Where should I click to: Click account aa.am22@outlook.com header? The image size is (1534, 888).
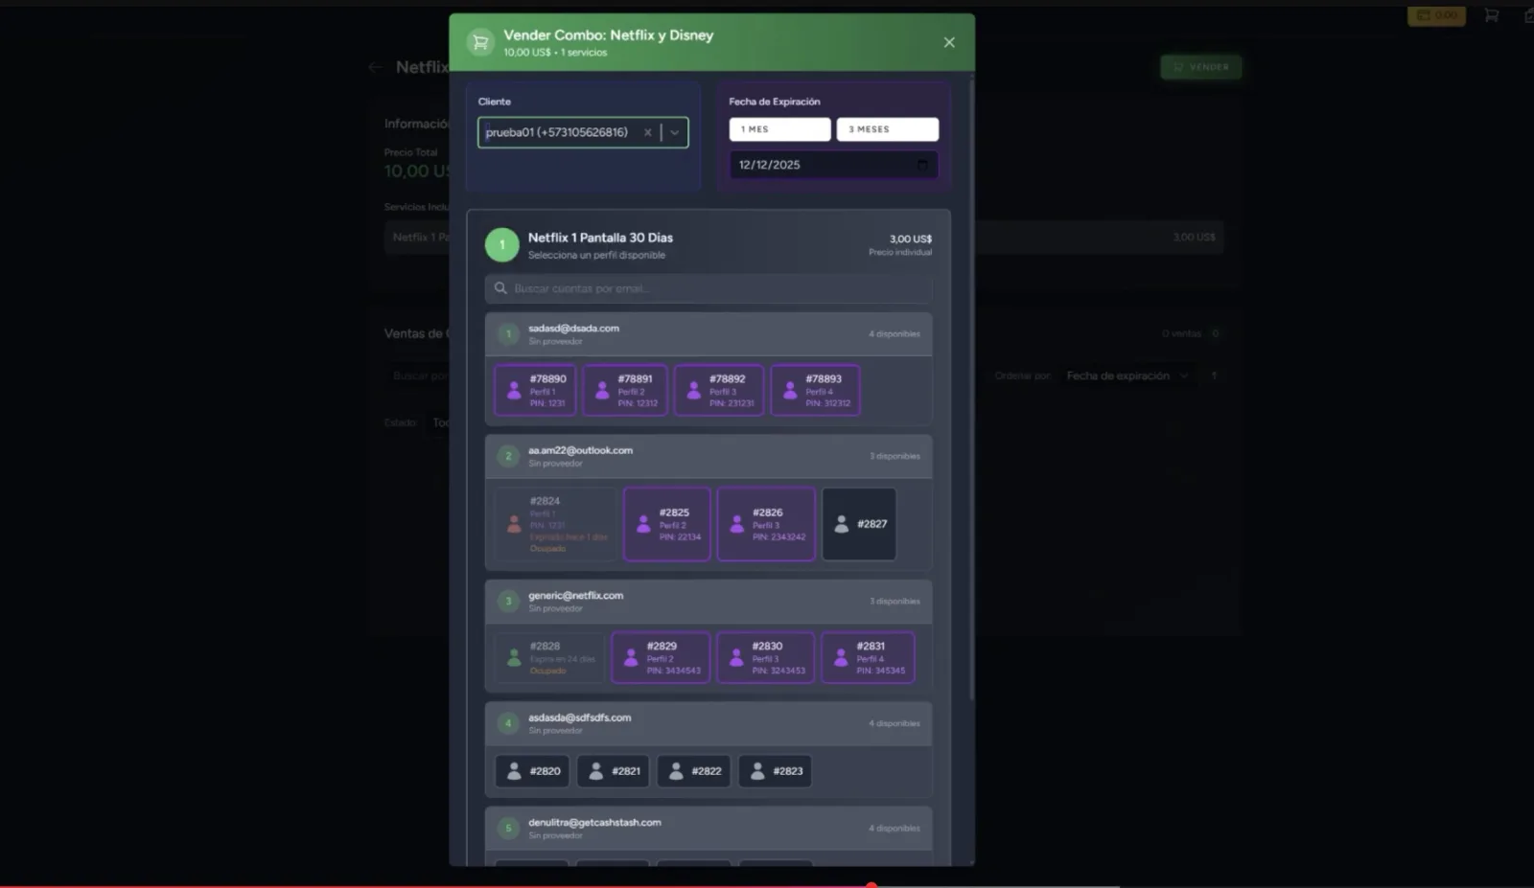coord(709,456)
